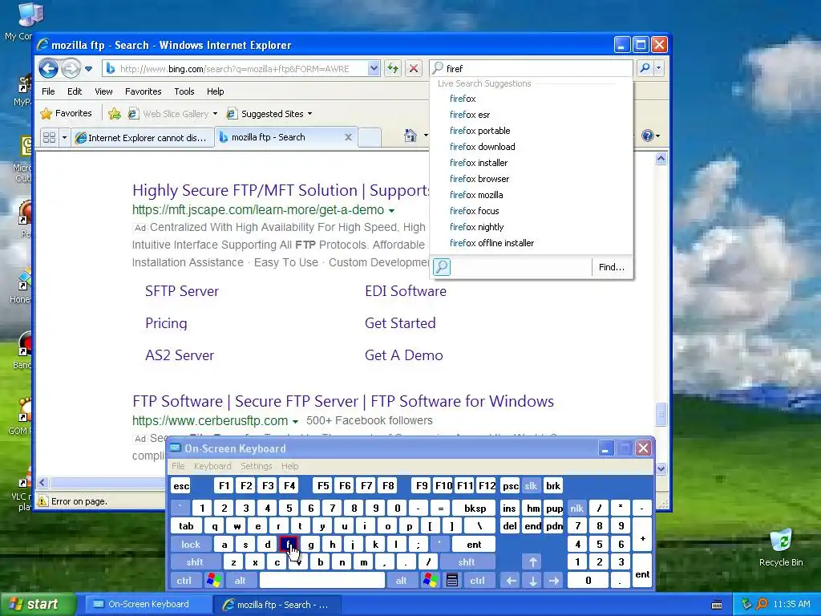This screenshot has height=616, width=821.
Task: Toggle the left alt key
Action: [240, 581]
